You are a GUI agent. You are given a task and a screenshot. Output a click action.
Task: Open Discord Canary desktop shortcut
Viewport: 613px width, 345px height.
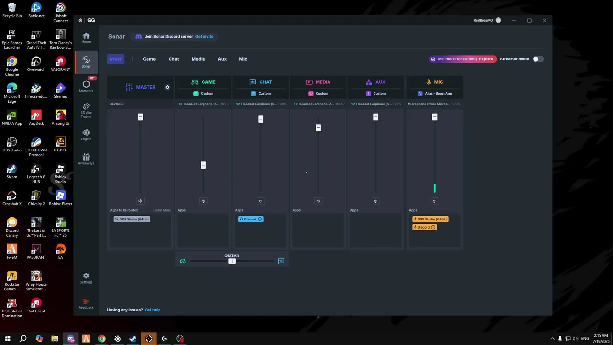point(12,228)
